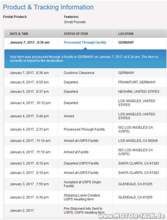
Task: Select the Departed USPS Facility SANTA CLARITA row
Action: coord(85,163)
